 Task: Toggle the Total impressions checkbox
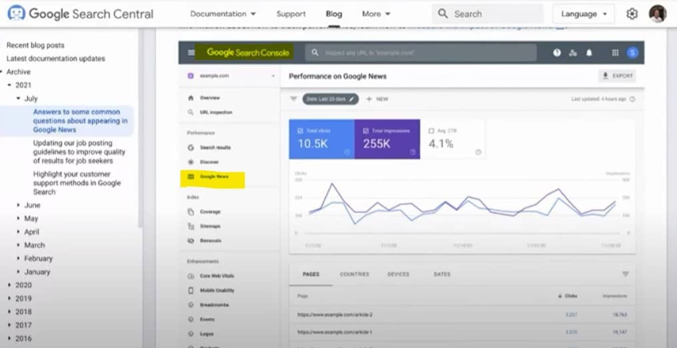(366, 130)
